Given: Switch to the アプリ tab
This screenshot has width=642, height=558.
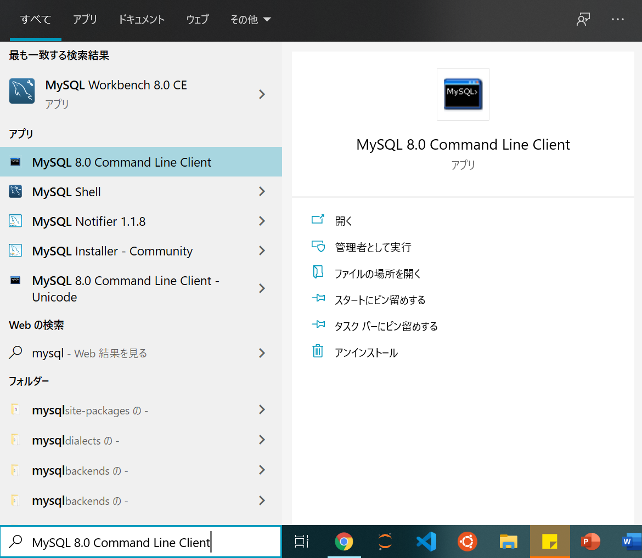Looking at the screenshot, I should [85, 19].
